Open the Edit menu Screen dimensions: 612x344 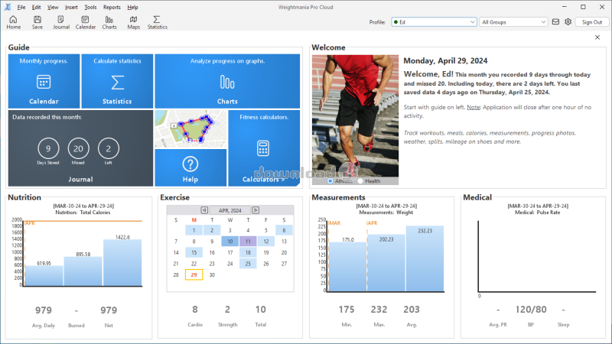[x=36, y=7]
